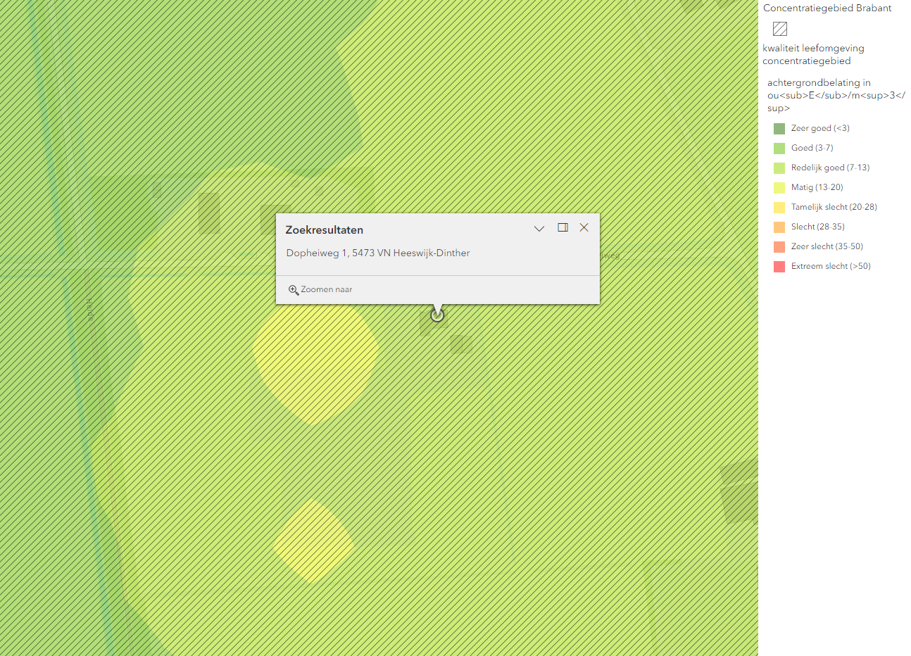The width and height of the screenshot is (911, 656).
Task: Click the Goed (3-7) color swatch
Action: 779,149
